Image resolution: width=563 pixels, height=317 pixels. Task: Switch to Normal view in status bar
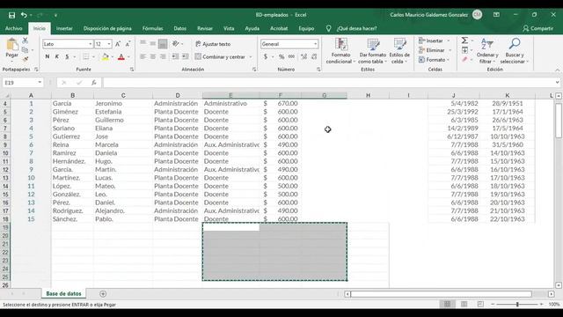[x=448, y=305]
